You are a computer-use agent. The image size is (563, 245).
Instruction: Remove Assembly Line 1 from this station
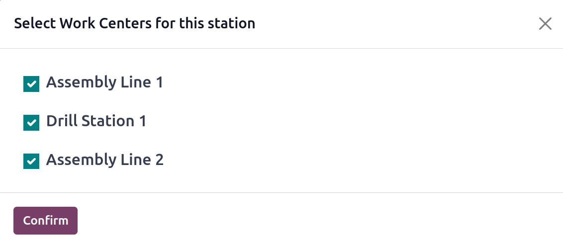click(x=31, y=84)
